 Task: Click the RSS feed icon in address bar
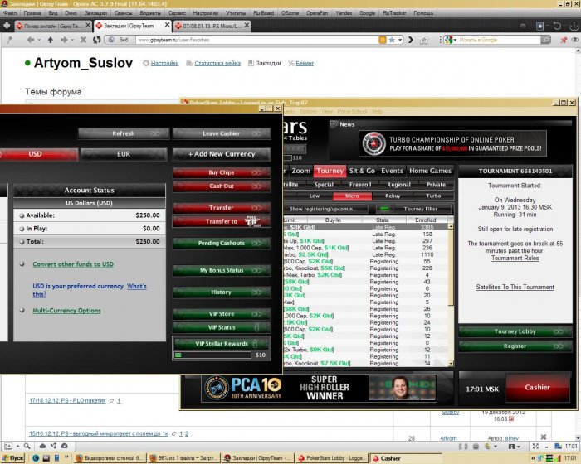(383, 40)
